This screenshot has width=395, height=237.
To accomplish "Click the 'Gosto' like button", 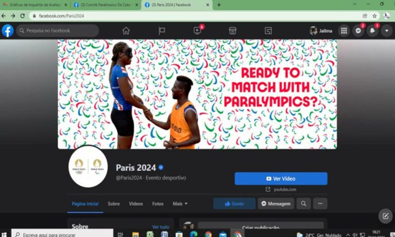I will pos(235,204).
